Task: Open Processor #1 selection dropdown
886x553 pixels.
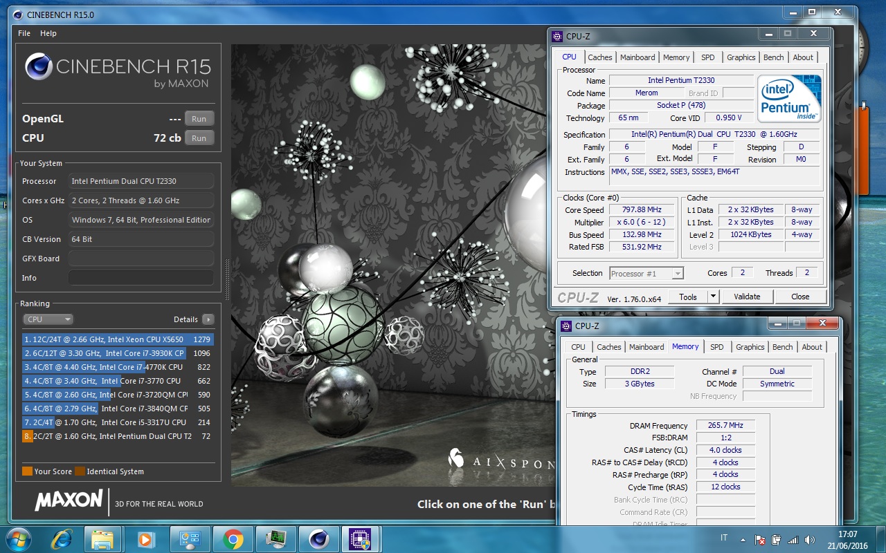Action: tap(647, 274)
